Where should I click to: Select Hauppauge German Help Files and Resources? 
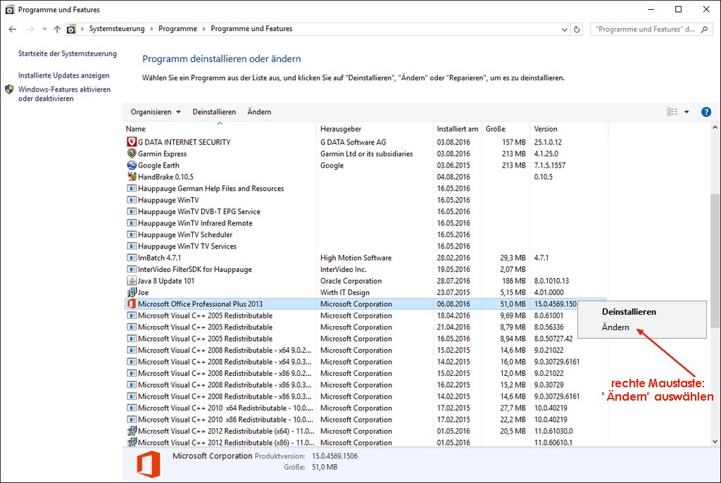pyautogui.click(x=365, y=189)
